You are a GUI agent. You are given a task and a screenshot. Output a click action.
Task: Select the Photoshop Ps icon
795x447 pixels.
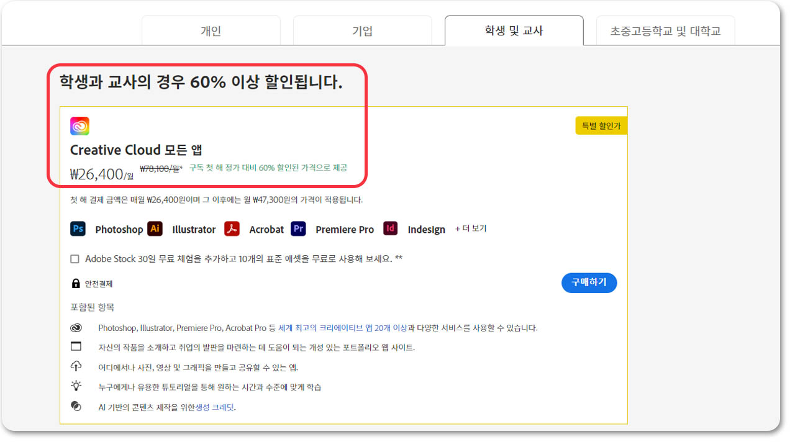78,228
